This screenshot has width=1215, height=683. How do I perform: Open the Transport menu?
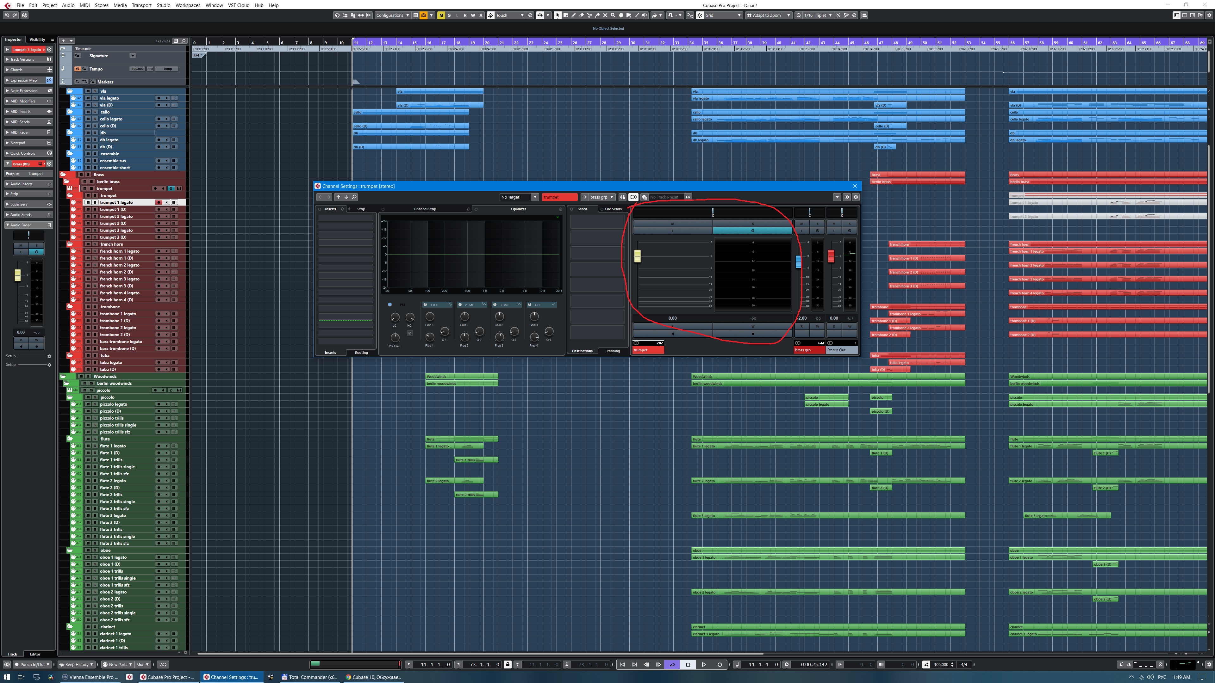click(141, 5)
